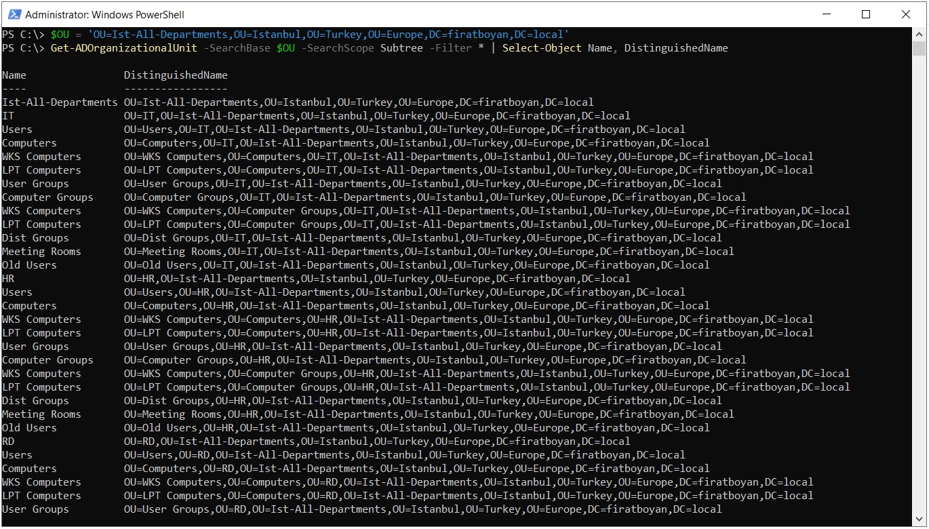Click the 'DistinguishedName' column header
The height and width of the screenshot is (529, 929).
pyautogui.click(x=176, y=75)
